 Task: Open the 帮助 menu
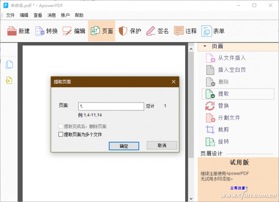click(79, 15)
